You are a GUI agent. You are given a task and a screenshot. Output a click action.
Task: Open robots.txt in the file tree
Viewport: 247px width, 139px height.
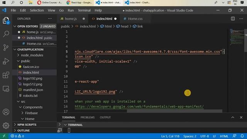(30, 96)
